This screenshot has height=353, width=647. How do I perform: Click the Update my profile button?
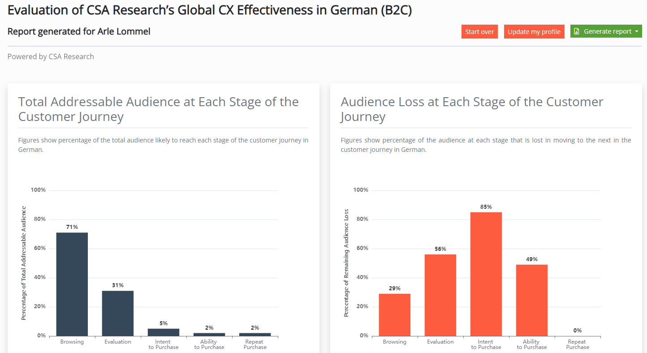point(534,31)
